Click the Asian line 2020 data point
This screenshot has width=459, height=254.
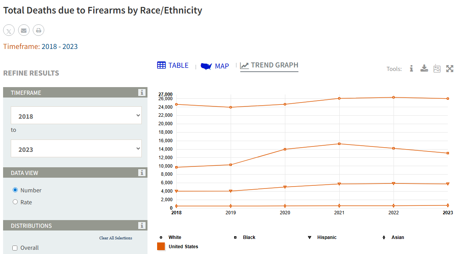coord(285,206)
